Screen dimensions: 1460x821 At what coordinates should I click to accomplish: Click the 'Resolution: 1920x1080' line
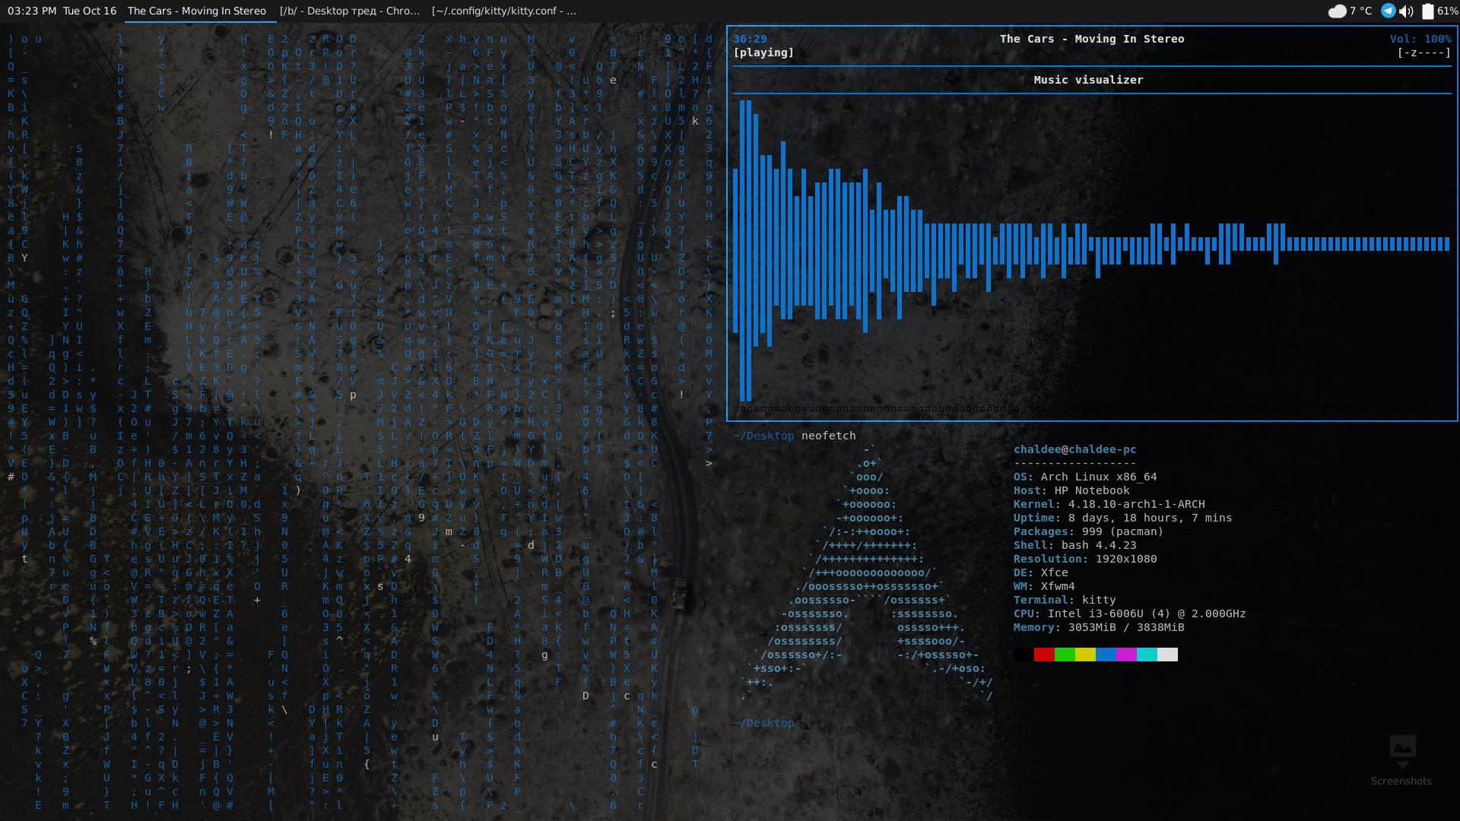point(1085,559)
